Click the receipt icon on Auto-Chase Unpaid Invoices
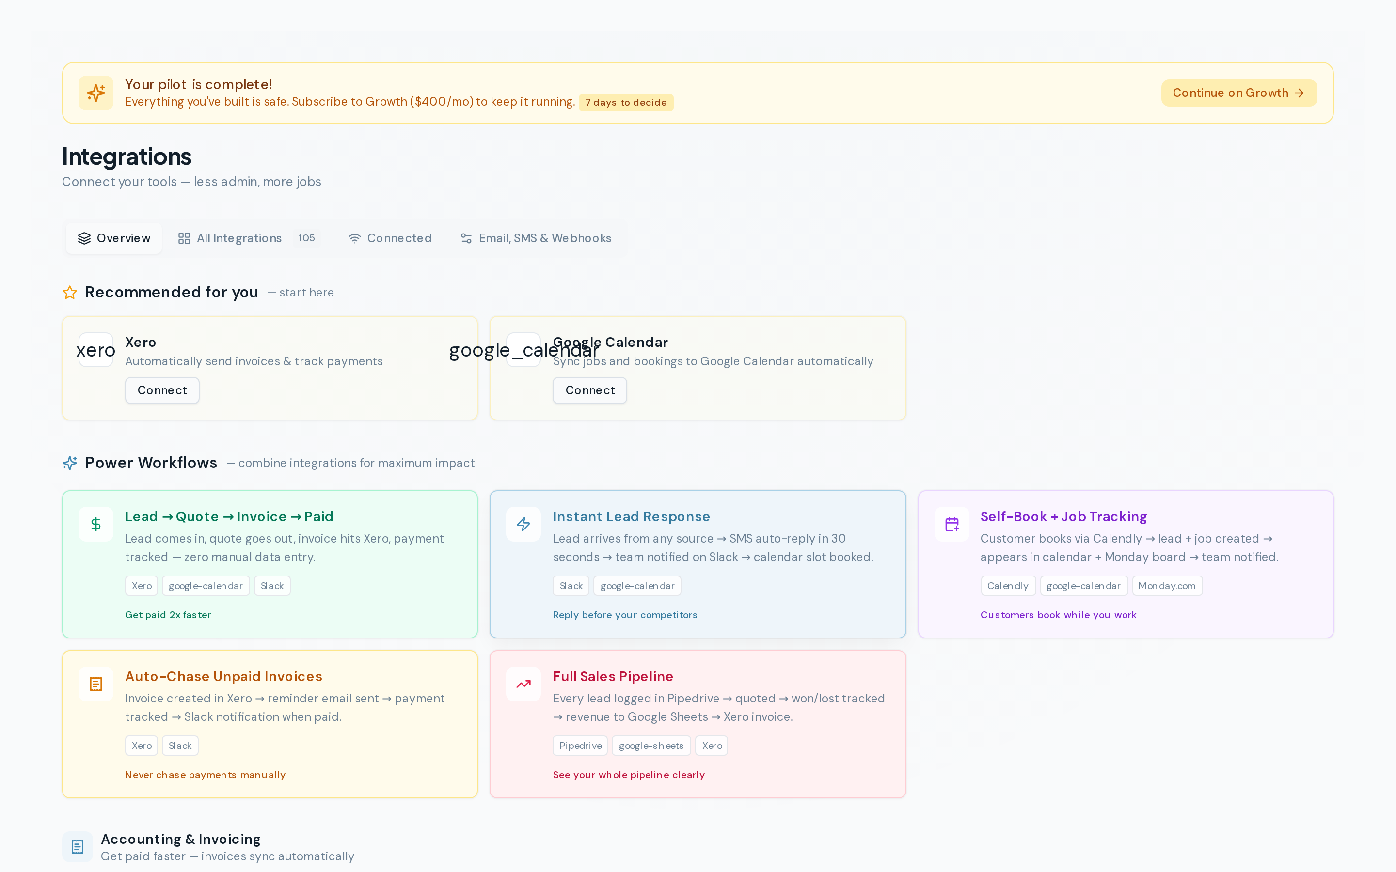 [x=96, y=684]
